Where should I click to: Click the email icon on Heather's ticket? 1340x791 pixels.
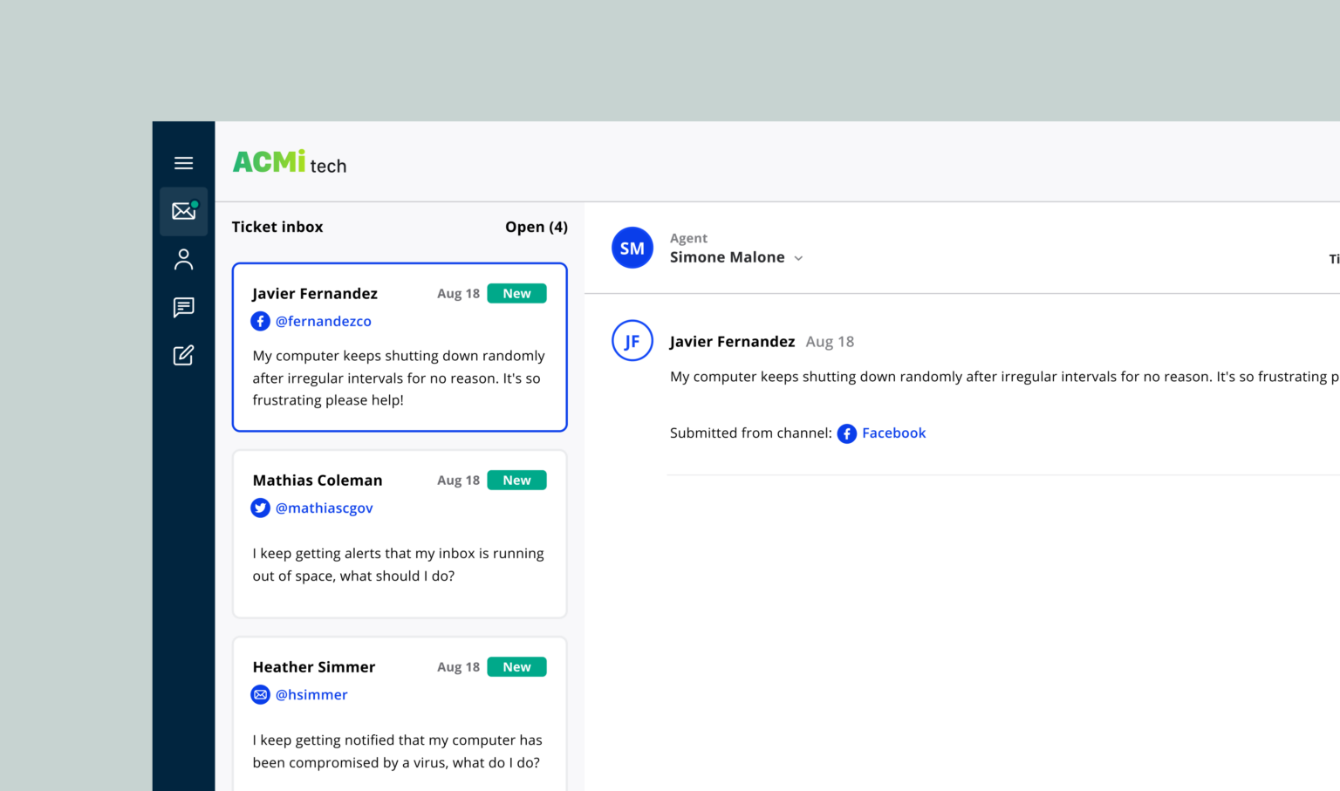[260, 694]
